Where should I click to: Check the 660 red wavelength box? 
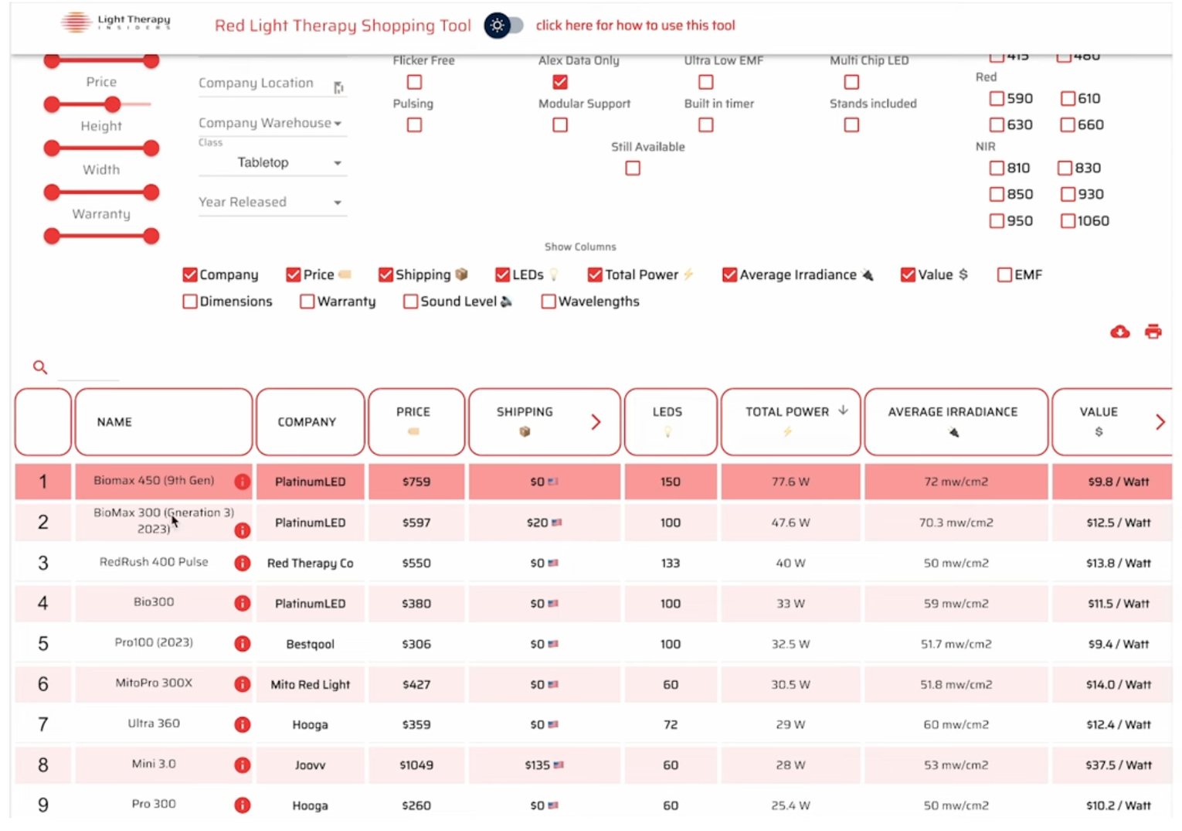pos(1068,124)
